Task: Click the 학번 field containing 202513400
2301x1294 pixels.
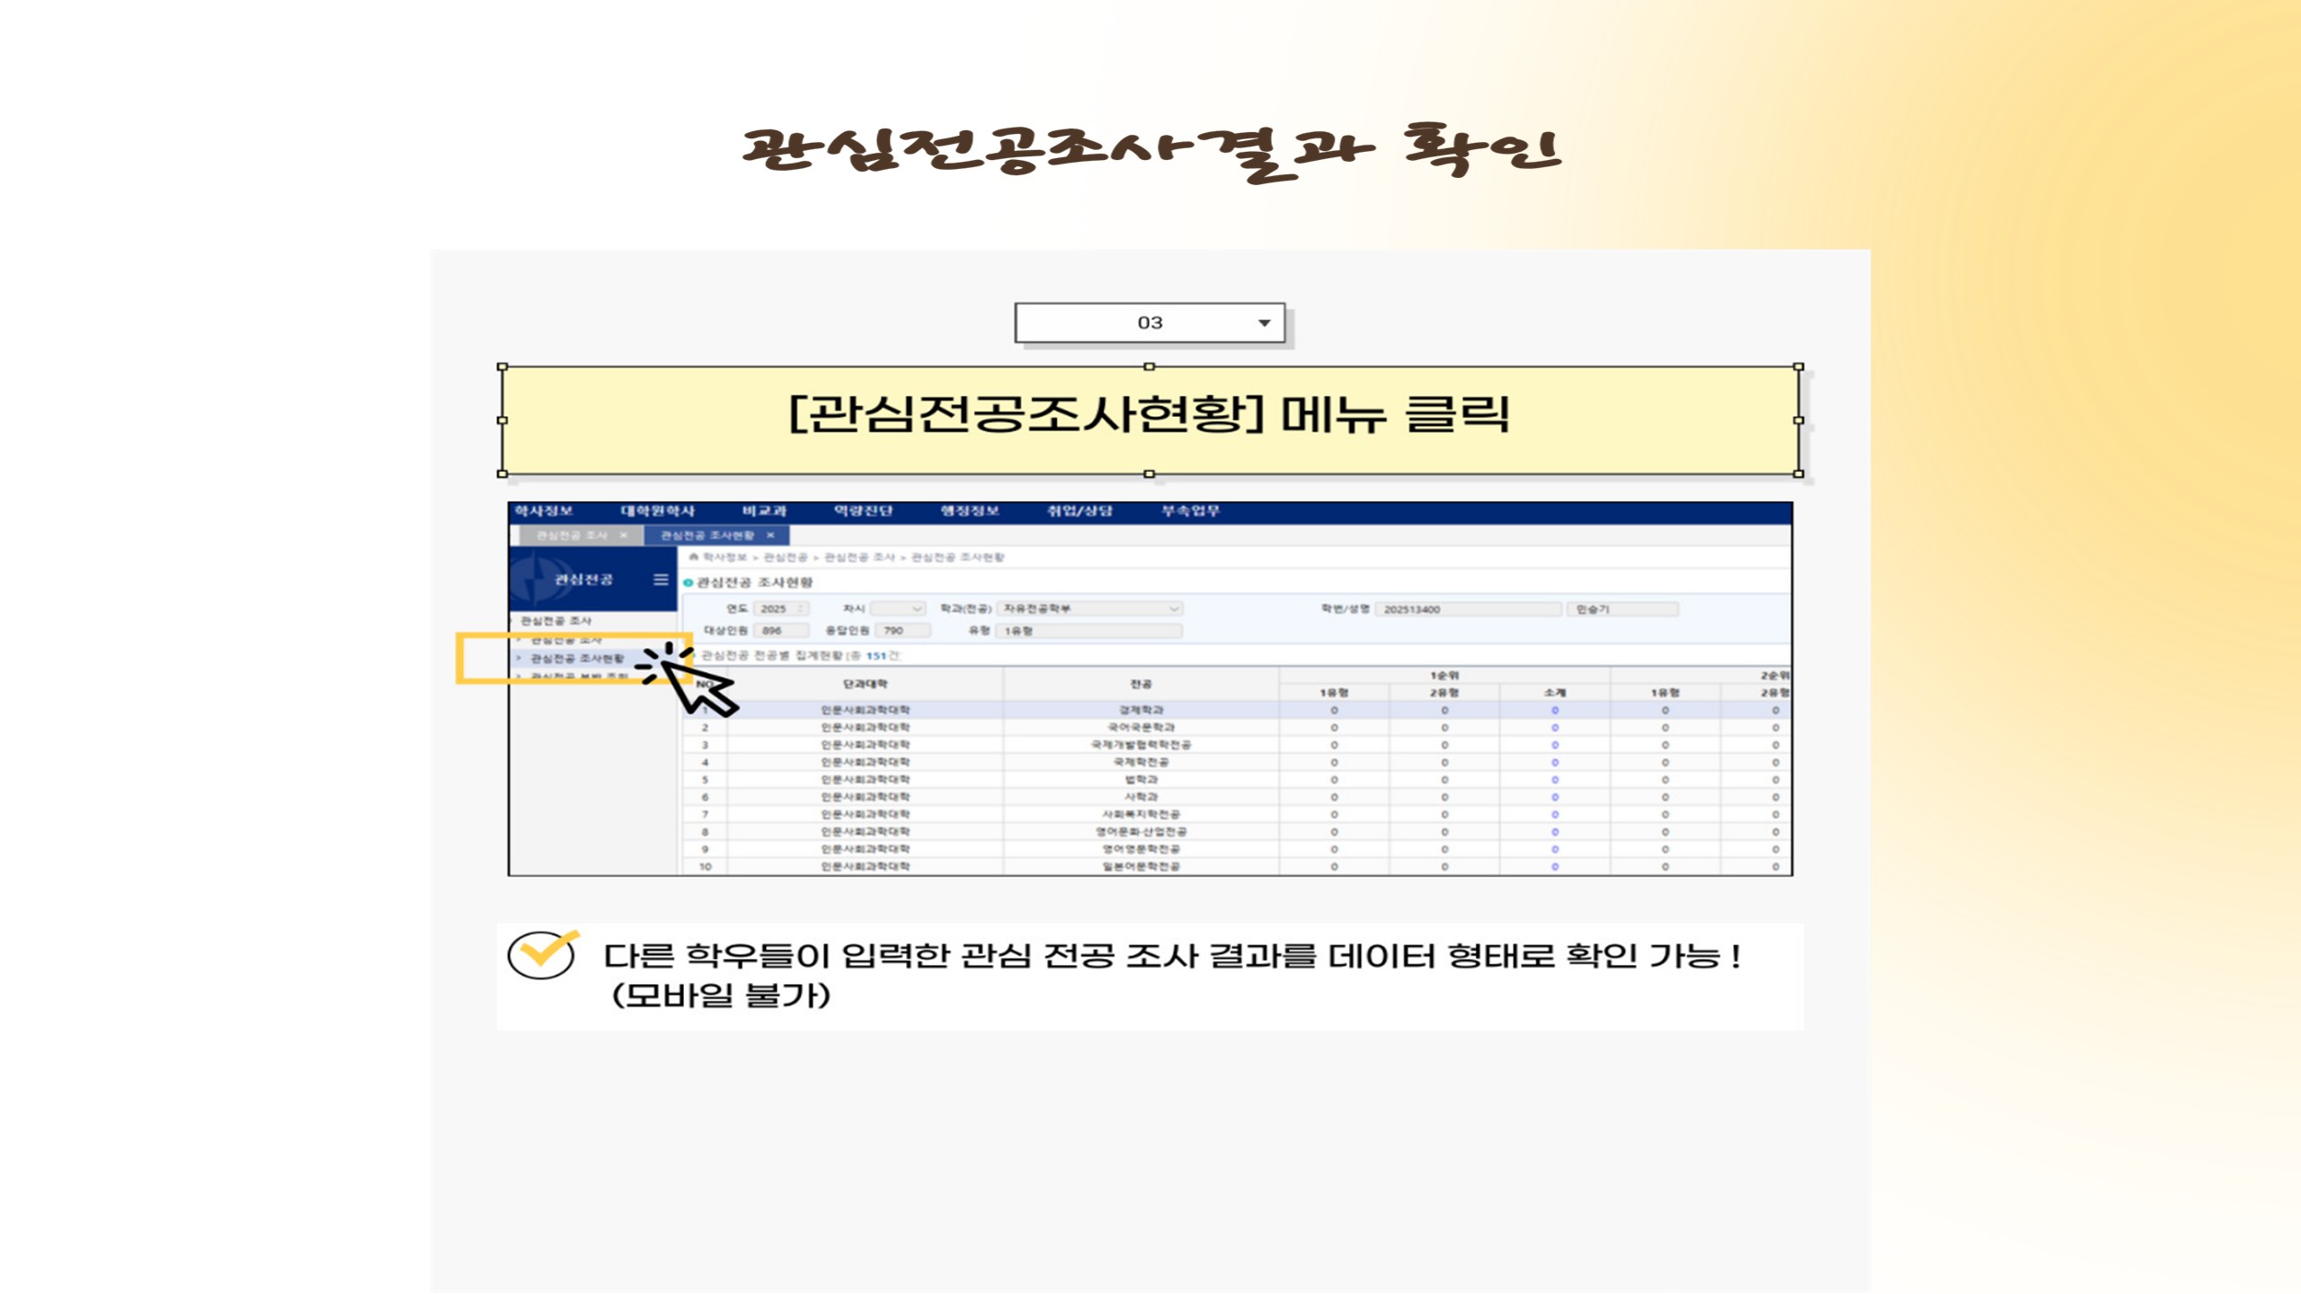Action: click(x=1466, y=609)
